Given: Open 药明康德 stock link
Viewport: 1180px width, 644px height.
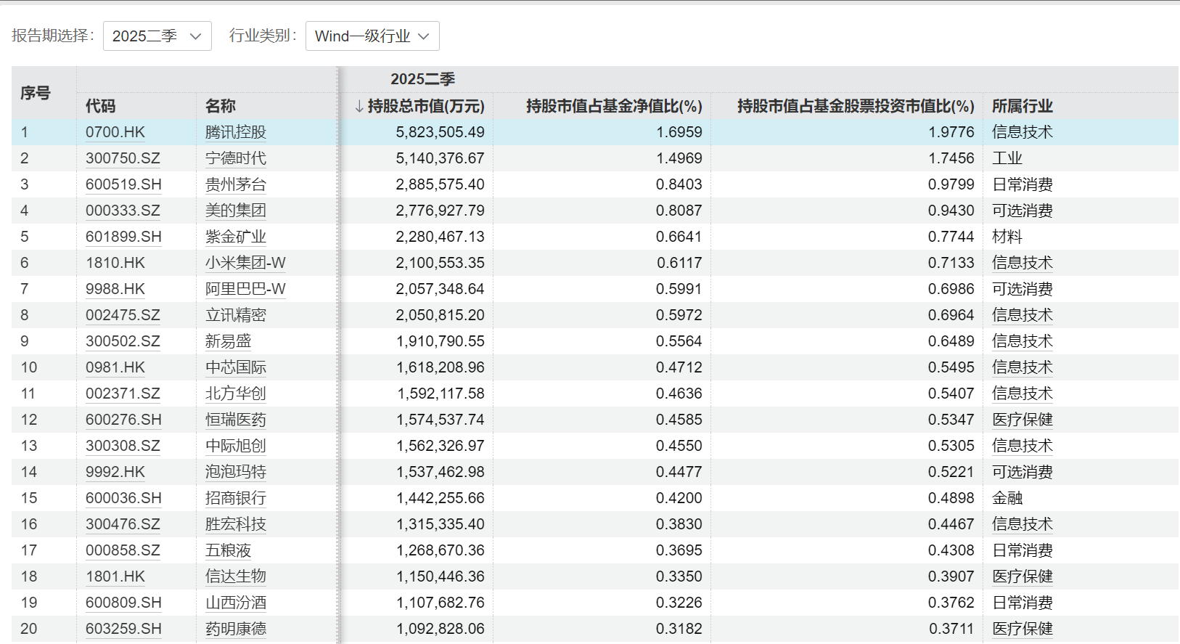Looking at the screenshot, I should 235,629.
